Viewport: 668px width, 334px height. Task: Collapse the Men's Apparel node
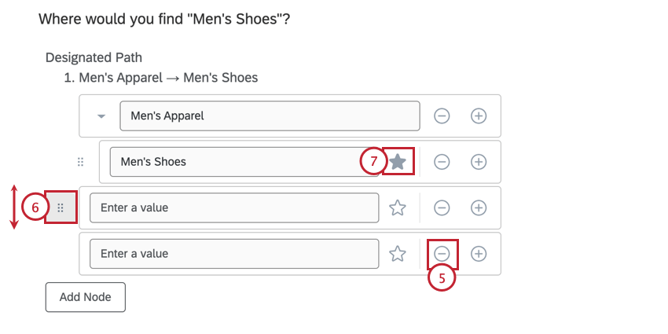[101, 116]
